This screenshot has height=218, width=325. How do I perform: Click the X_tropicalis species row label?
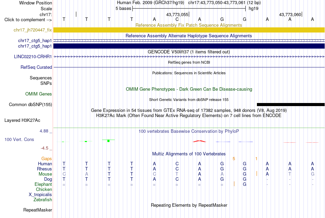(x=40, y=195)
